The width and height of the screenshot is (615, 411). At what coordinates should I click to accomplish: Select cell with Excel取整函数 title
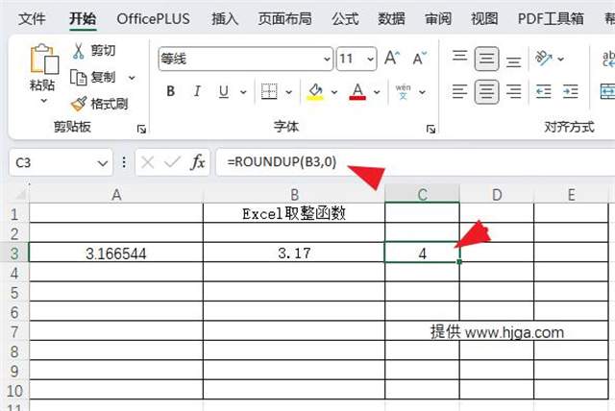(x=294, y=213)
